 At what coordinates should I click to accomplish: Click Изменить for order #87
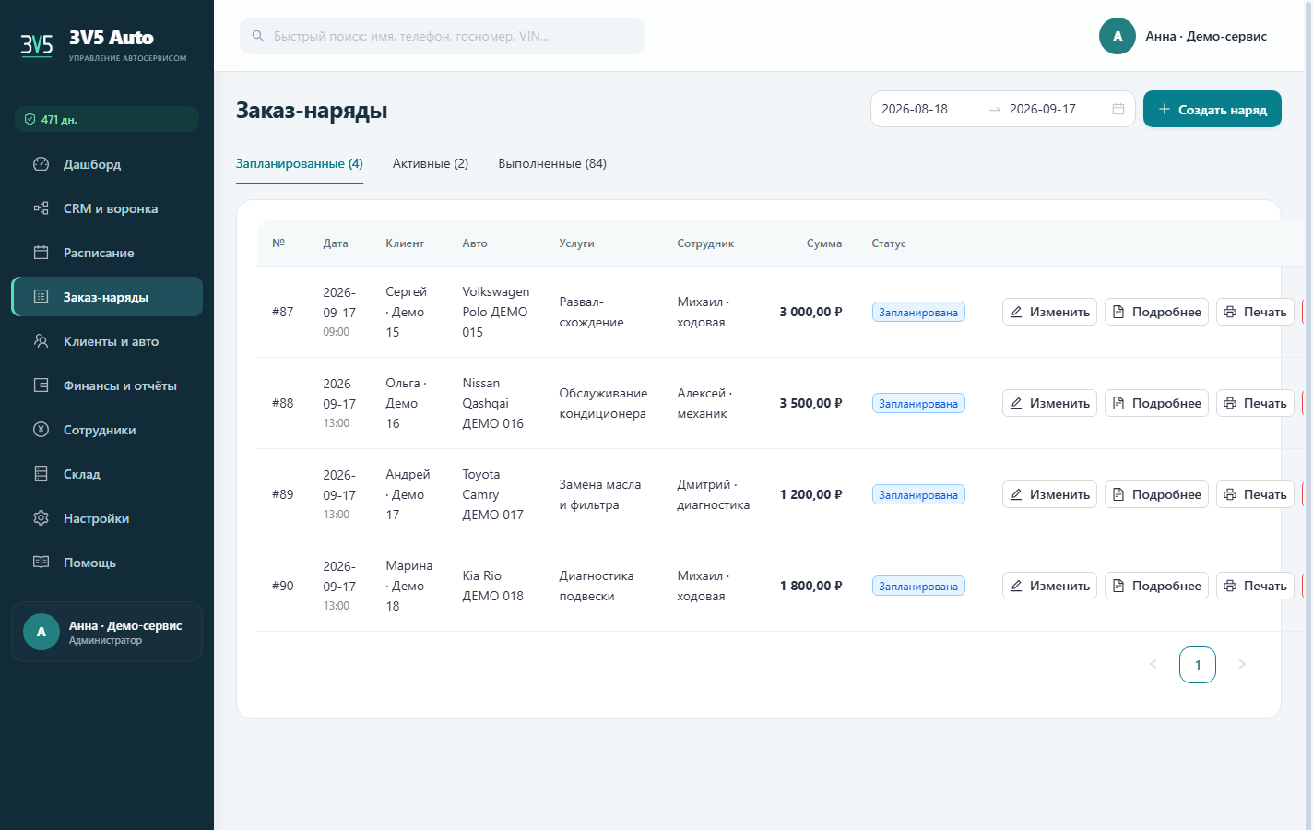(1049, 312)
